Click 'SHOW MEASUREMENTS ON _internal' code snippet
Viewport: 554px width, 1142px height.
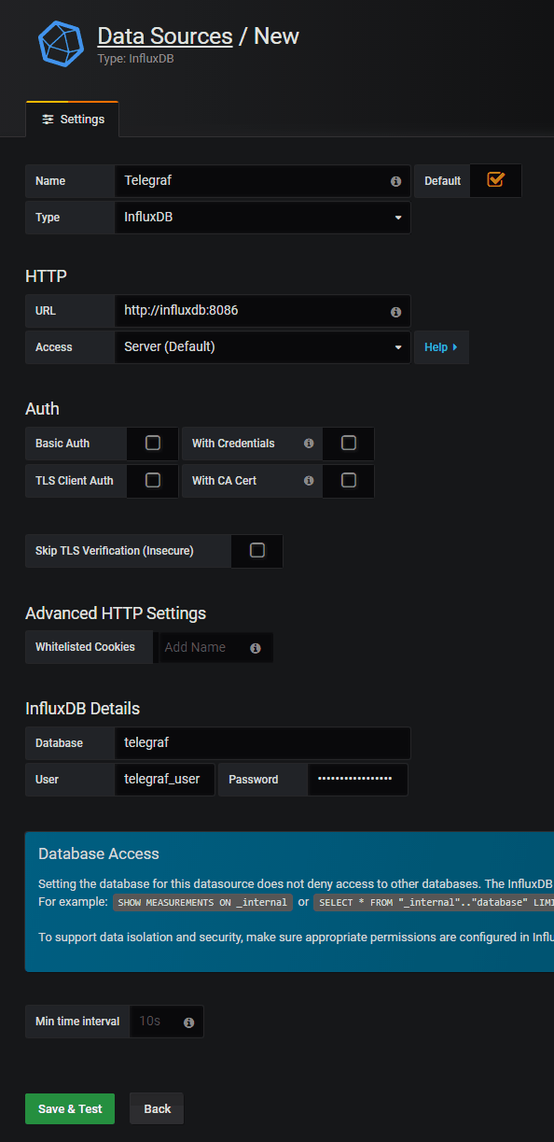tap(203, 903)
